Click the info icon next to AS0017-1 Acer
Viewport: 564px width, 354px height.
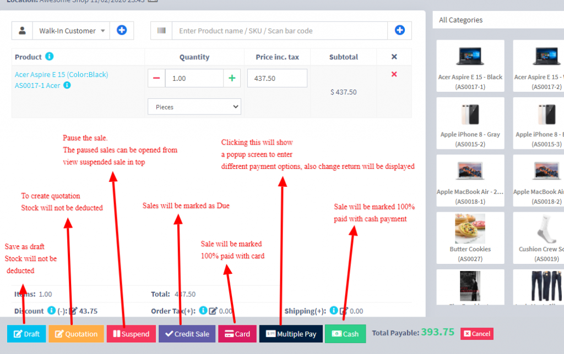67,85
